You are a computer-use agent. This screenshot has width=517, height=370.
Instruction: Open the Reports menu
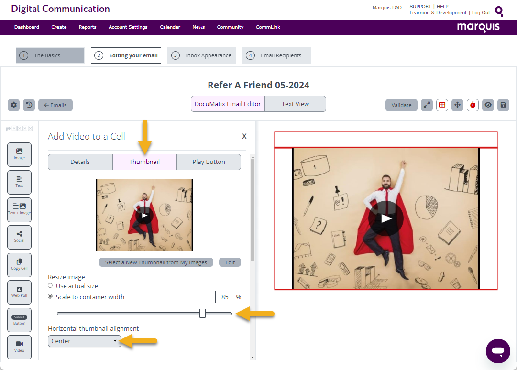coord(88,27)
